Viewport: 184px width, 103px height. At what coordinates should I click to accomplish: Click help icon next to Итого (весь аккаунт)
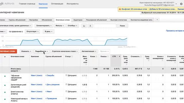(20, 71)
